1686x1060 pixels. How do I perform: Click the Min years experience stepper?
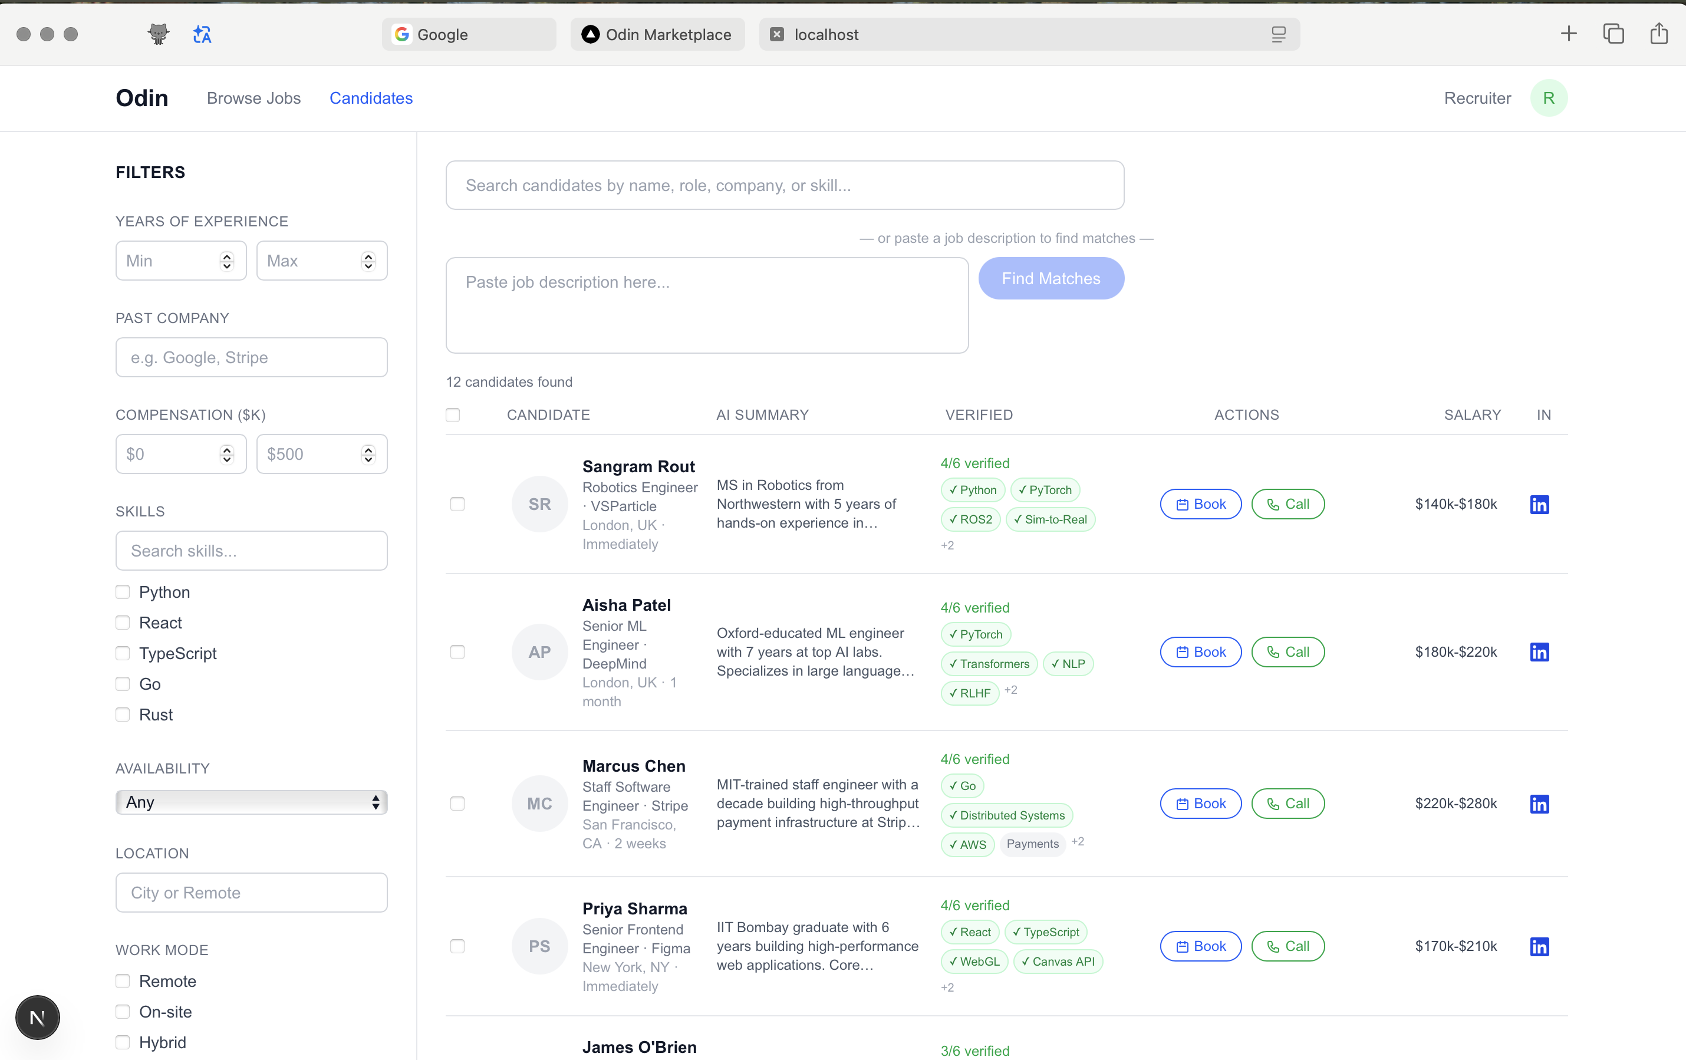click(227, 261)
